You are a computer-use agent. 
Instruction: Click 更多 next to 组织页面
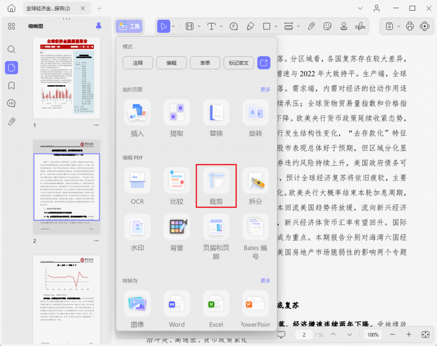click(265, 89)
